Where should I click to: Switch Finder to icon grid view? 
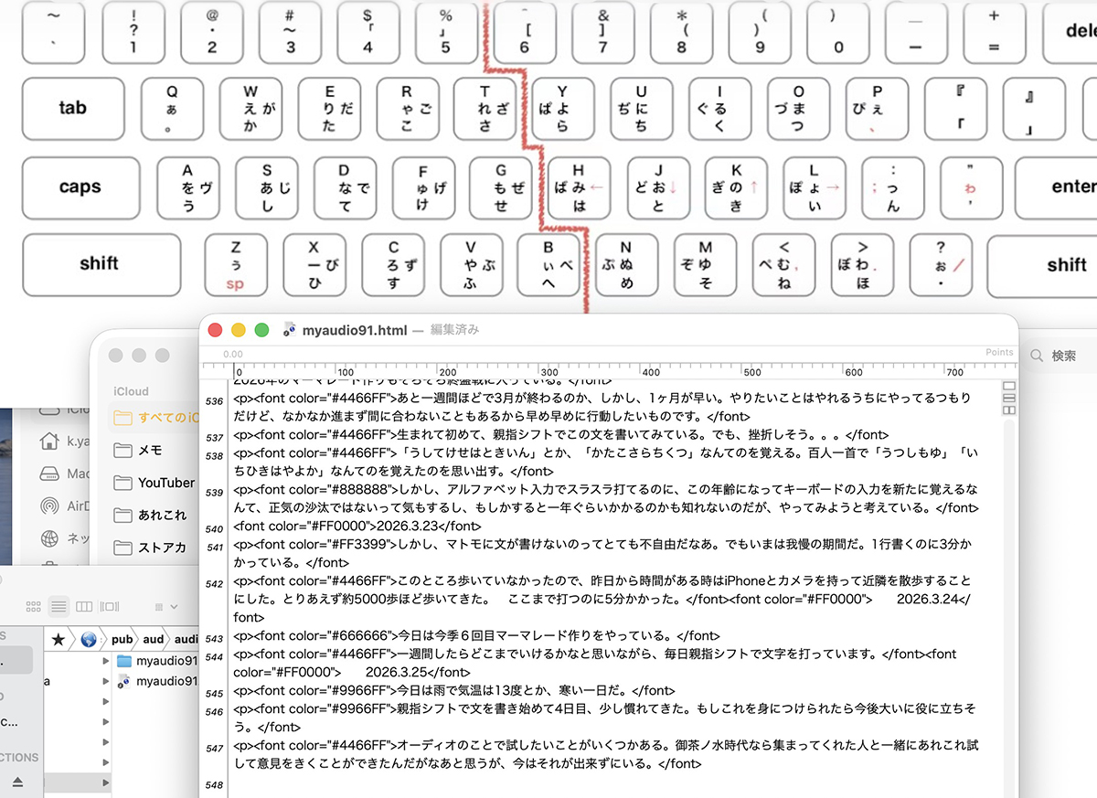(34, 606)
